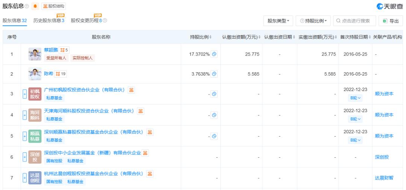Click equity structure icon beside 杭州达晨创程股权投资基金合伙企业
406x190 pixels.
[150, 174]
